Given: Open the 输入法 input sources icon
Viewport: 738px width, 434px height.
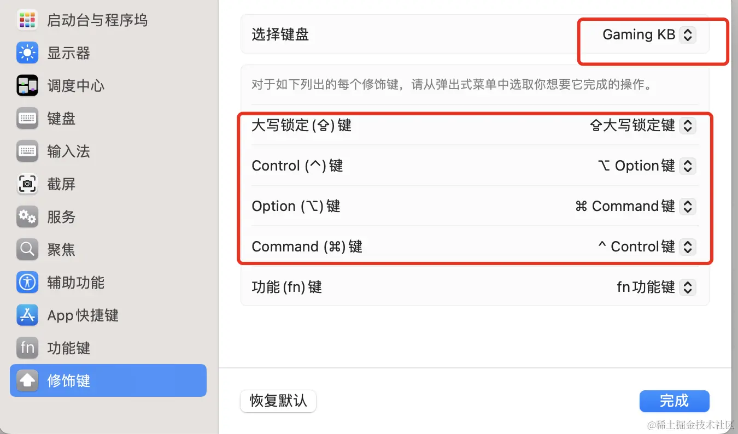Looking at the screenshot, I should pyautogui.click(x=27, y=151).
